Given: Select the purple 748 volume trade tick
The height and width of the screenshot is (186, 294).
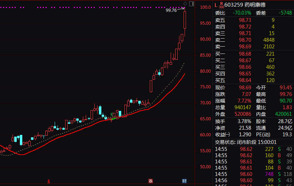Looking at the screenshot, I should tap(269, 174).
